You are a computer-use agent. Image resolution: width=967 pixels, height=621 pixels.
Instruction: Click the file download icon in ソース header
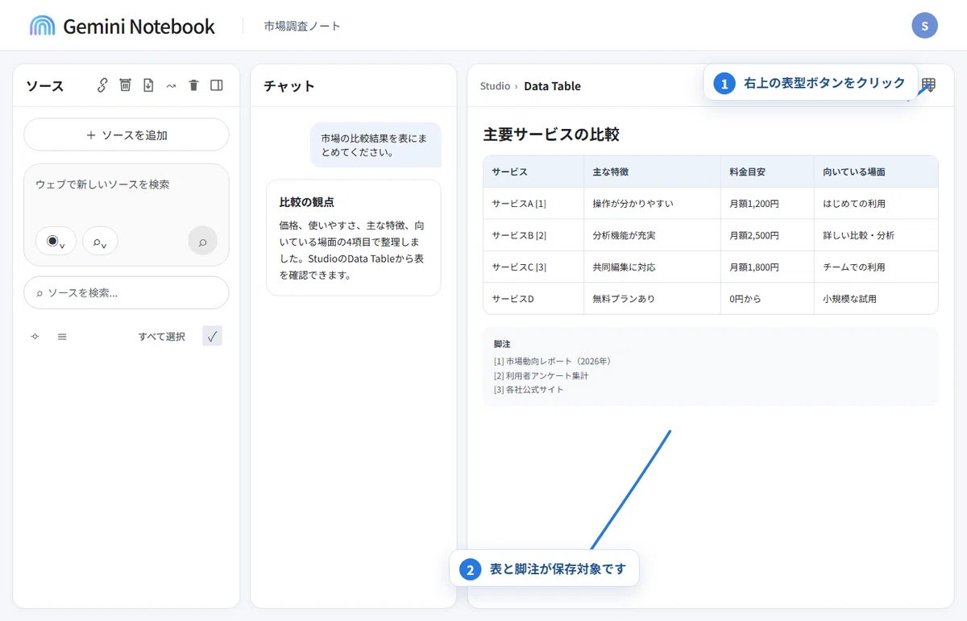coord(148,85)
